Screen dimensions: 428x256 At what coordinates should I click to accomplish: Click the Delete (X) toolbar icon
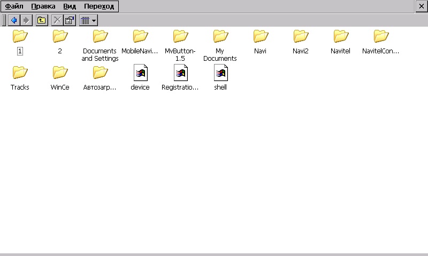57,20
